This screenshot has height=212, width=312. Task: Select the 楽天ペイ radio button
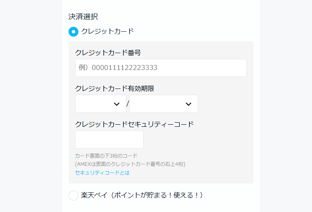(73, 195)
